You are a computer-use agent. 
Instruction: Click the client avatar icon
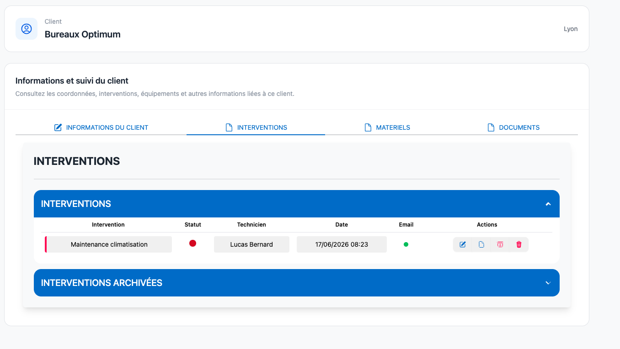click(x=27, y=29)
